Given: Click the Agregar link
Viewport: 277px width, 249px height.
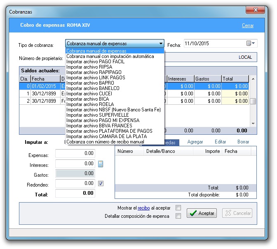Looking at the screenshot, I should point(195,142).
